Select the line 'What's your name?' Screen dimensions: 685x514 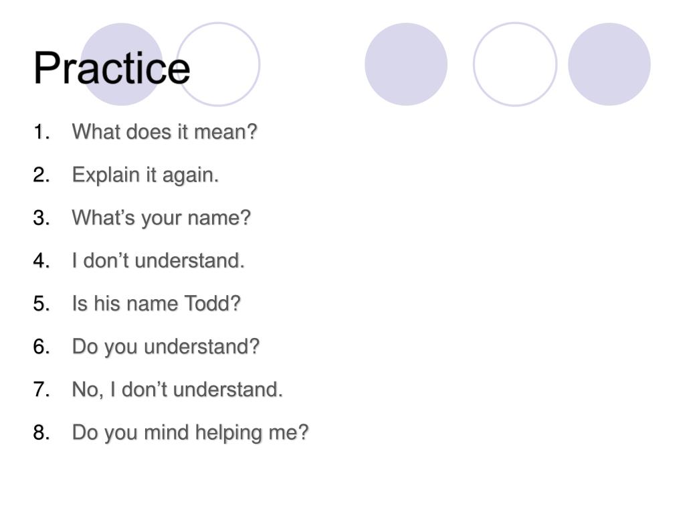(162, 218)
